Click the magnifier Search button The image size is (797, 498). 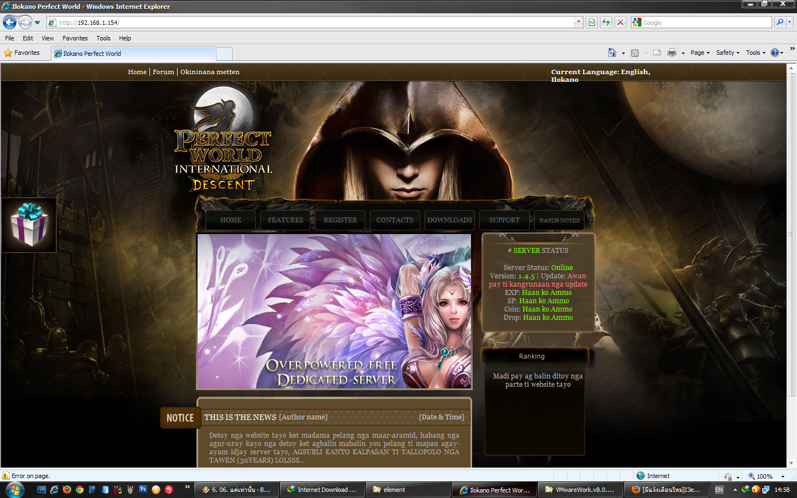pos(780,23)
